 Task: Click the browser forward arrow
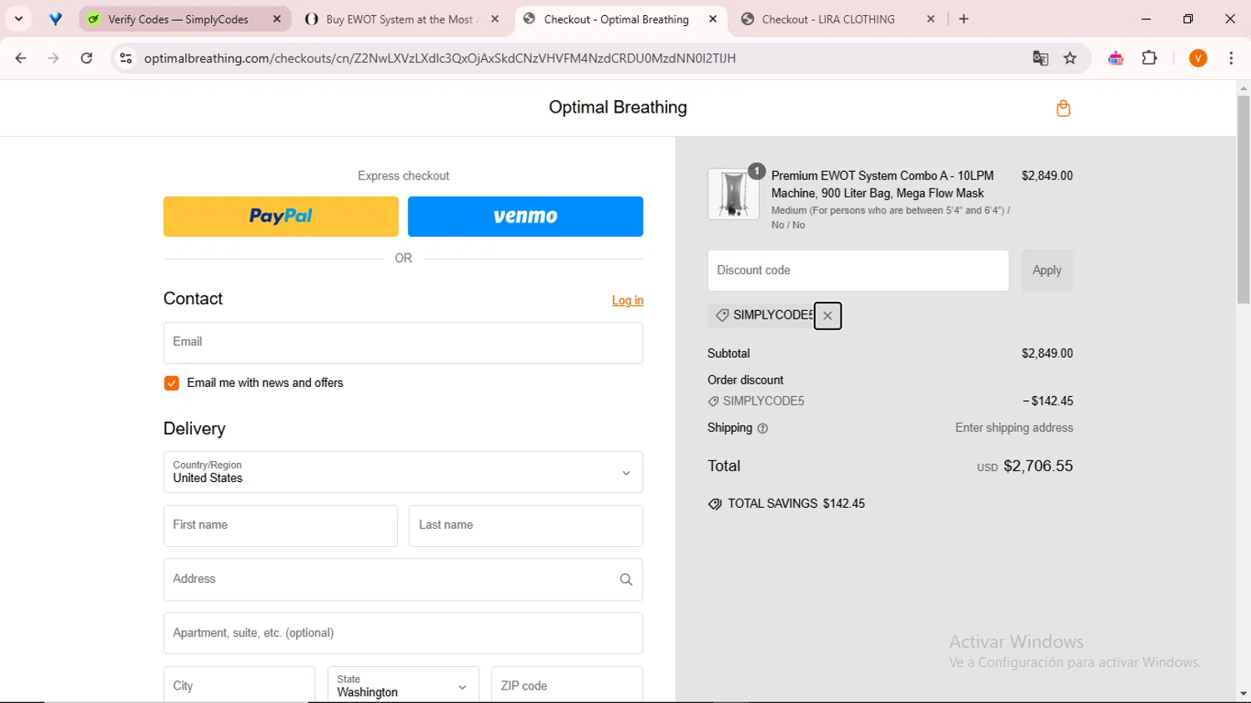(53, 58)
